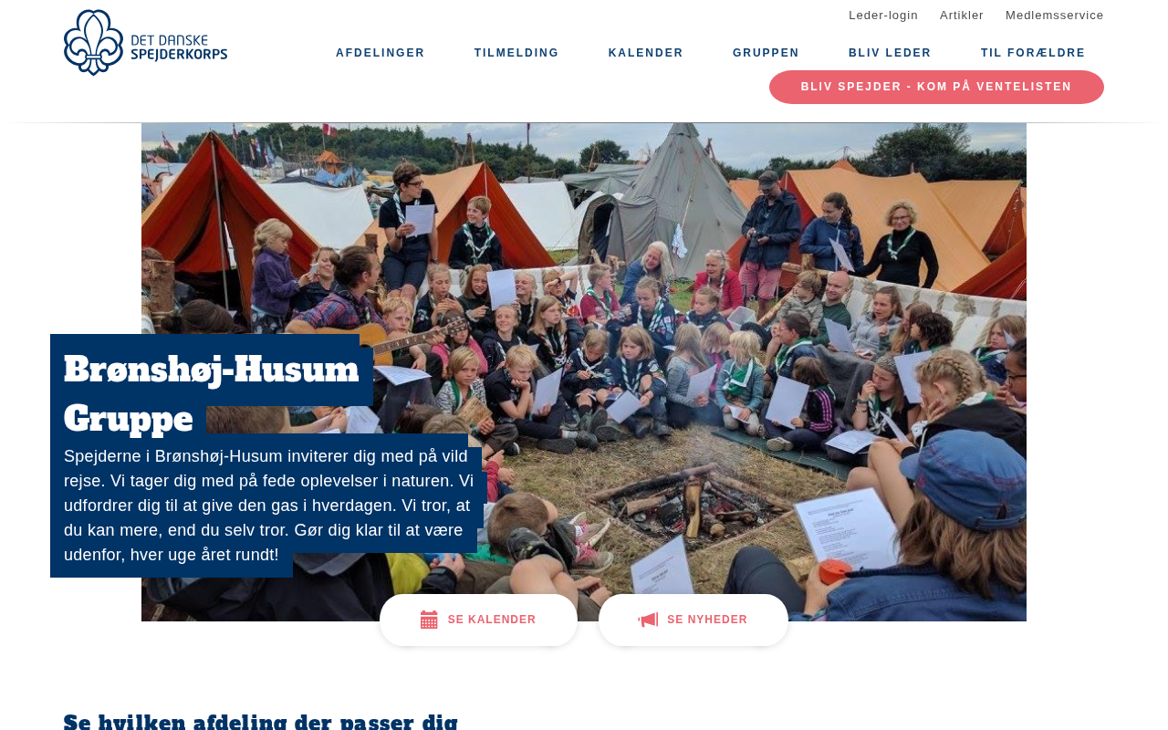Click the intro paragraph about Spejderne i Brønshøj-Husum
Viewport: 1168px width, 730px height.
click(269, 506)
